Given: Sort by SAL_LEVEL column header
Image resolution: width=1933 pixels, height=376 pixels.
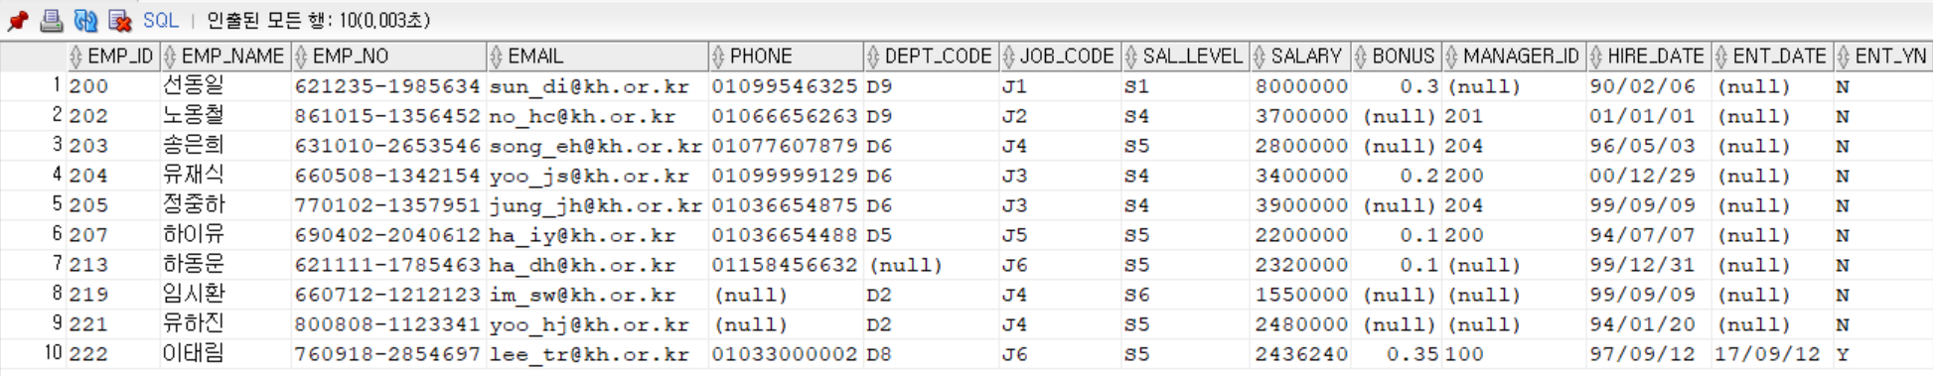Looking at the screenshot, I should click(1185, 57).
